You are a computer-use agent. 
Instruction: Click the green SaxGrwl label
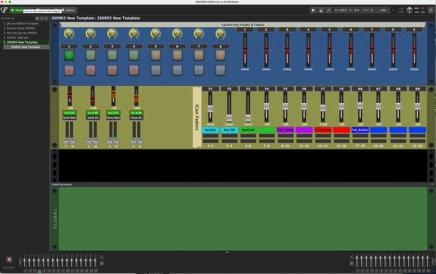(x=248, y=130)
